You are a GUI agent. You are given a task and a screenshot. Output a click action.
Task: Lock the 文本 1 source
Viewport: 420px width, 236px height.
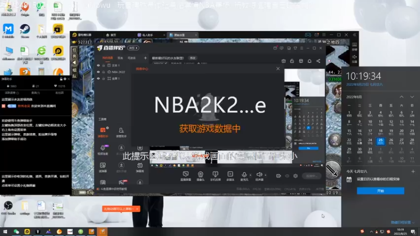(103, 65)
